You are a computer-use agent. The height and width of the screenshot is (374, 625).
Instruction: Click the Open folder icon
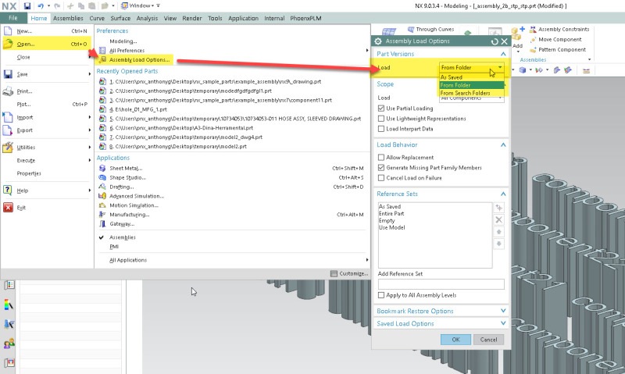coord(8,44)
